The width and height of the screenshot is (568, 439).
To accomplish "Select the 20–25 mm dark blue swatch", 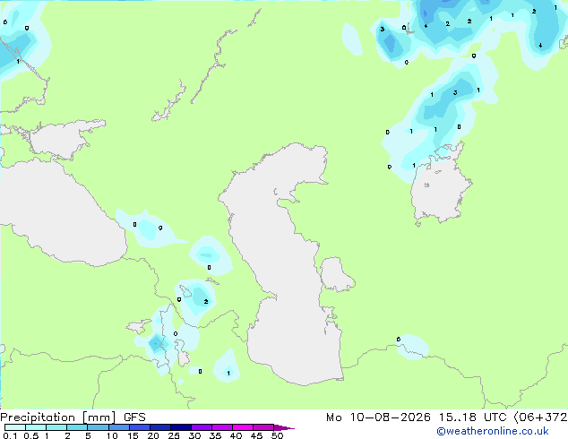I will point(159,427).
